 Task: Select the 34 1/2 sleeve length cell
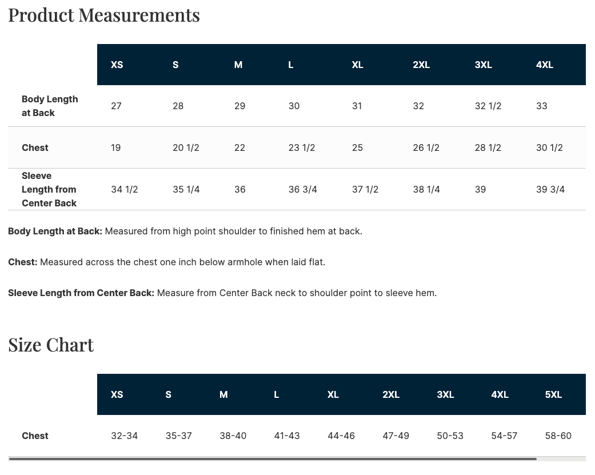click(124, 189)
